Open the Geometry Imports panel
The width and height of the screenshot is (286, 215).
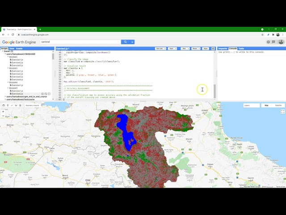32,106
